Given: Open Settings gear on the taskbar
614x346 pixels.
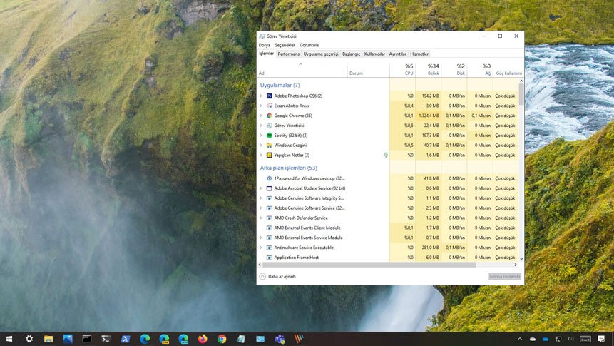Looking at the screenshot, I should (x=29, y=339).
